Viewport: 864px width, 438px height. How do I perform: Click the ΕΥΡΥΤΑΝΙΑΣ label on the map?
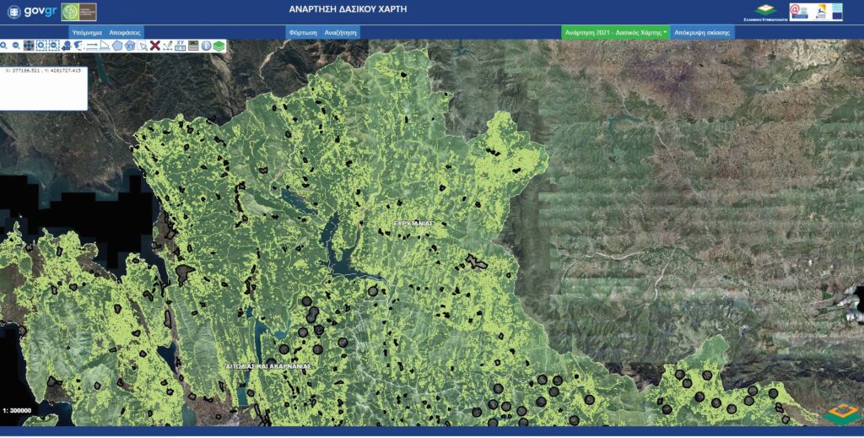coord(413,223)
